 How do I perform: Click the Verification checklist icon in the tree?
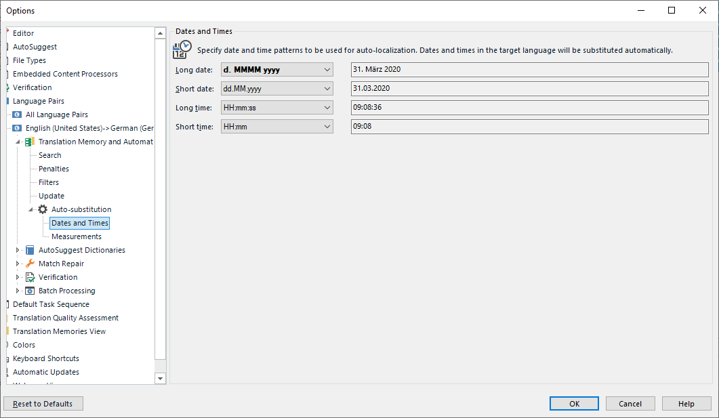28,277
